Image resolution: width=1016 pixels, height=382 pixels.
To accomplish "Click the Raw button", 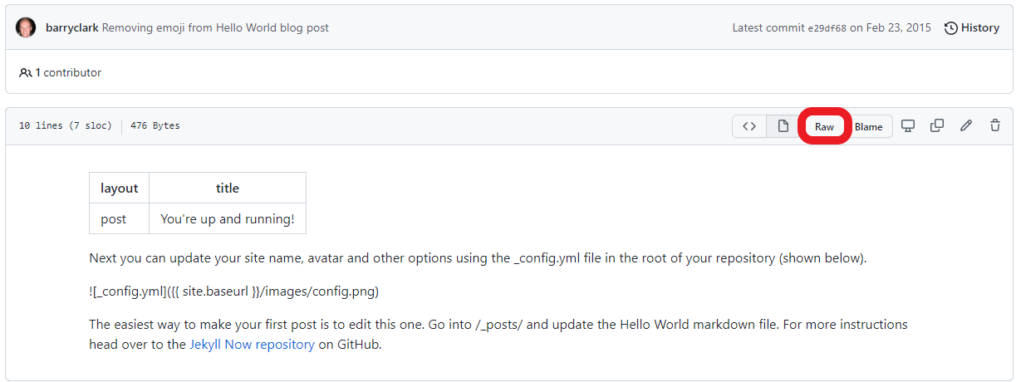I will 824,127.
